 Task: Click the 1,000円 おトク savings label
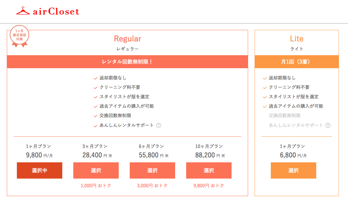coord(96,186)
